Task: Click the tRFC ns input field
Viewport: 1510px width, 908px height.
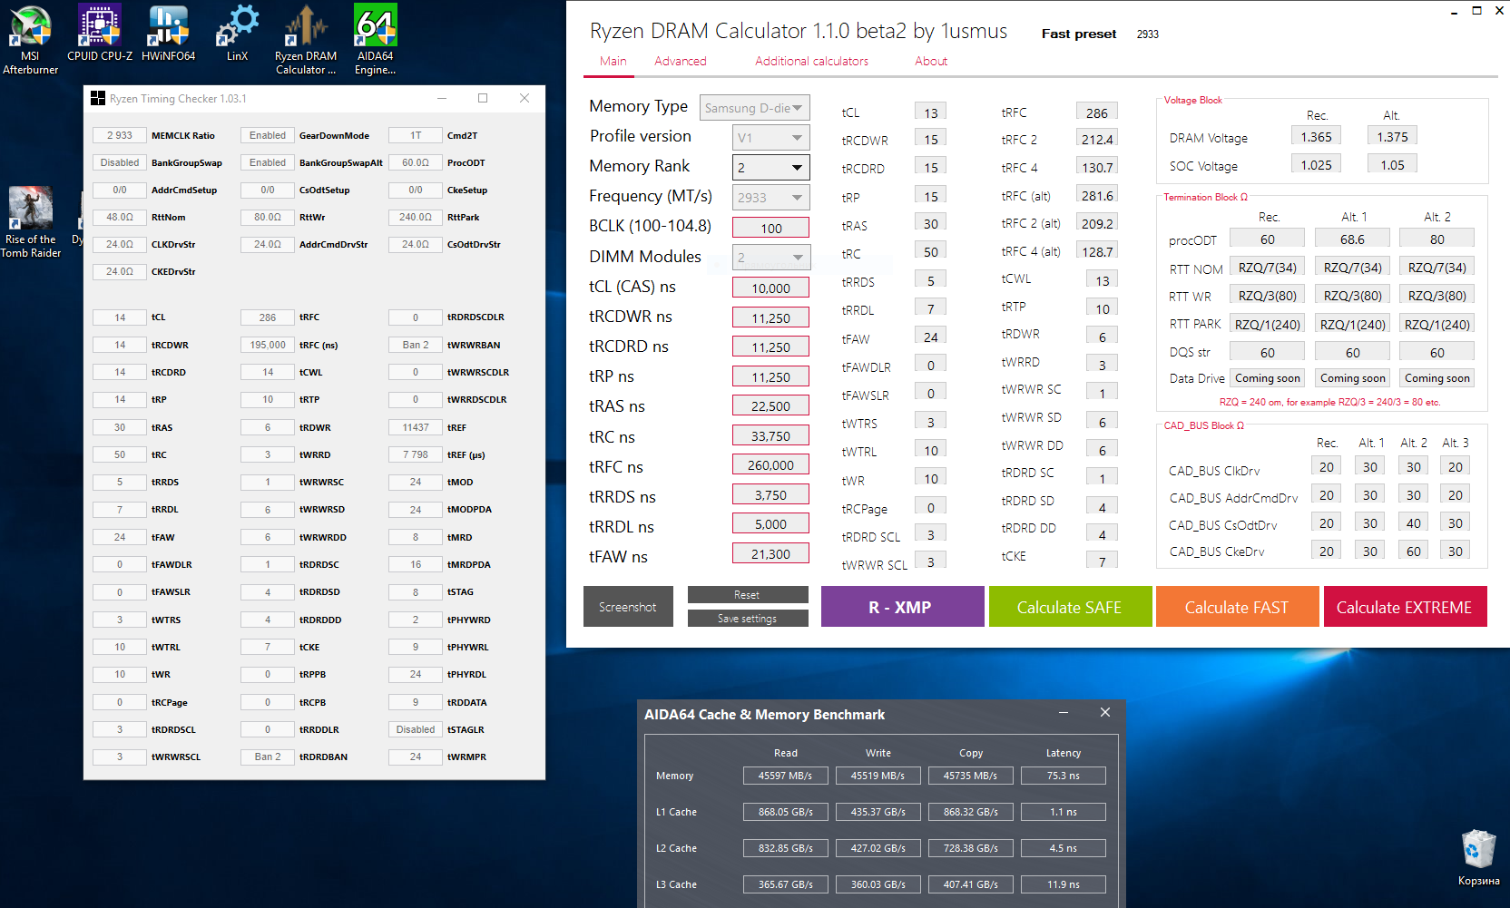Action: point(770,464)
